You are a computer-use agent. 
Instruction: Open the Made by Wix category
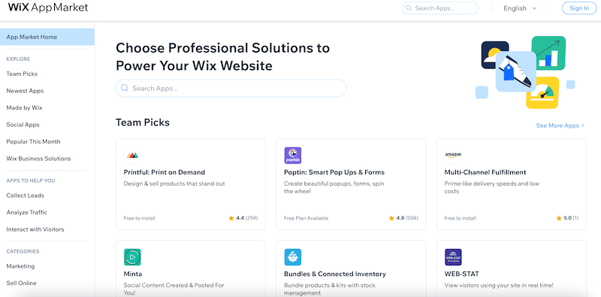24,108
